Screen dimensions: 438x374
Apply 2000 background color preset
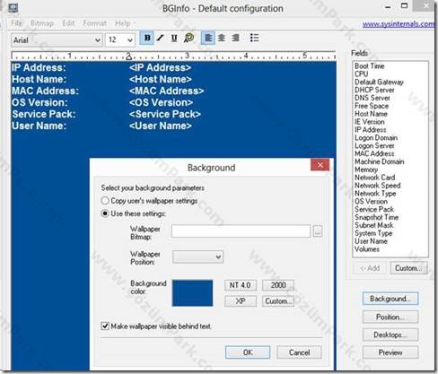click(x=278, y=285)
